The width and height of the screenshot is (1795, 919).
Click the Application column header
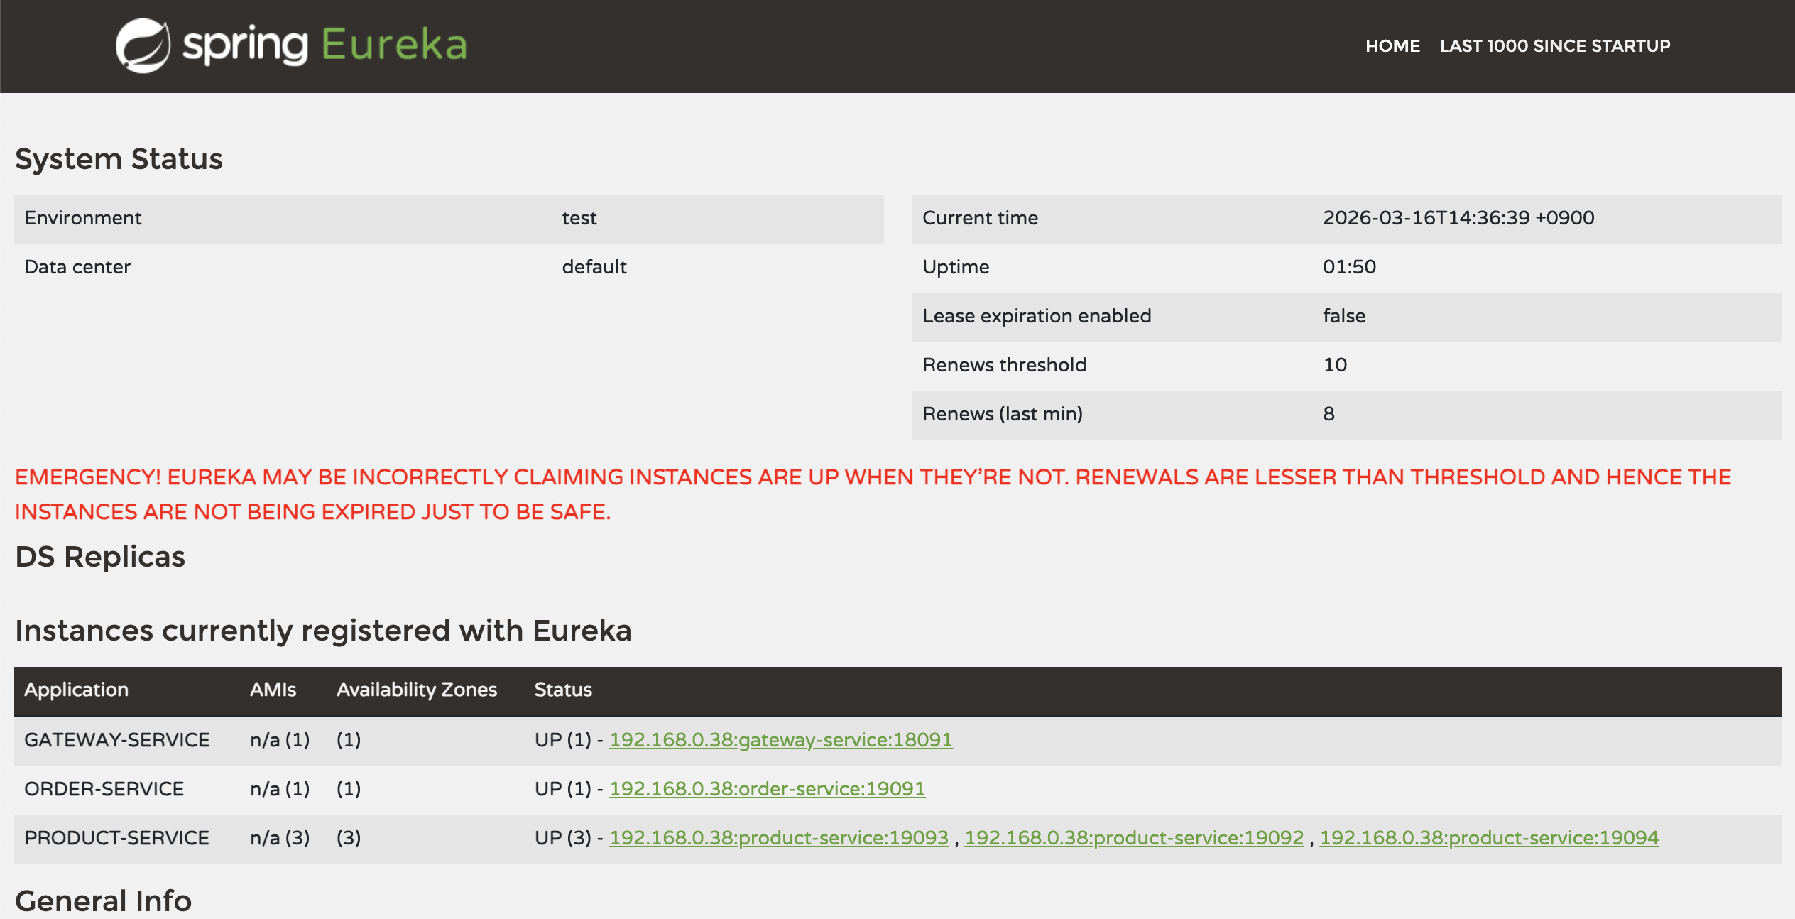(x=76, y=690)
